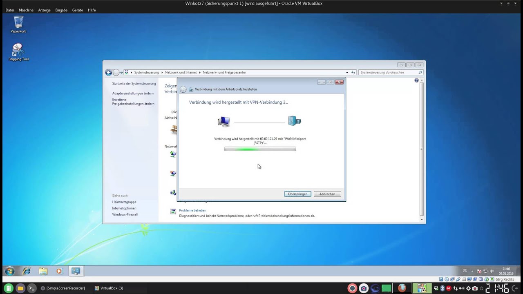
Task: Show hidden Windows tray icons arrow
Action: pyautogui.click(x=472, y=271)
